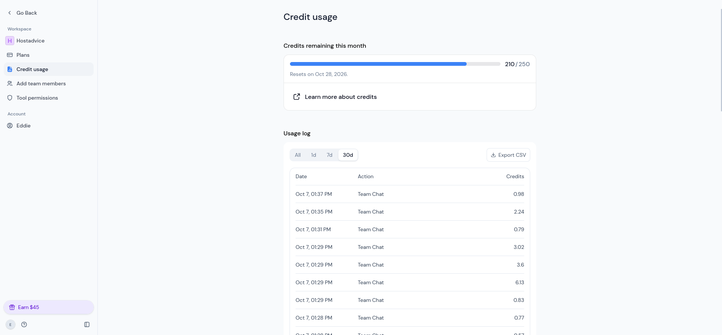Click the gift icon beside Earn $45
The width and height of the screenshot is (722, 335).
pyautogui.click(x=12, y=307)
